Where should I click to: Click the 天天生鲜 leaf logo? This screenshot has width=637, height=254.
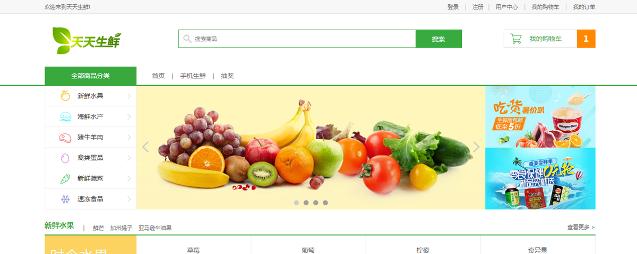(x=87, y=40)
